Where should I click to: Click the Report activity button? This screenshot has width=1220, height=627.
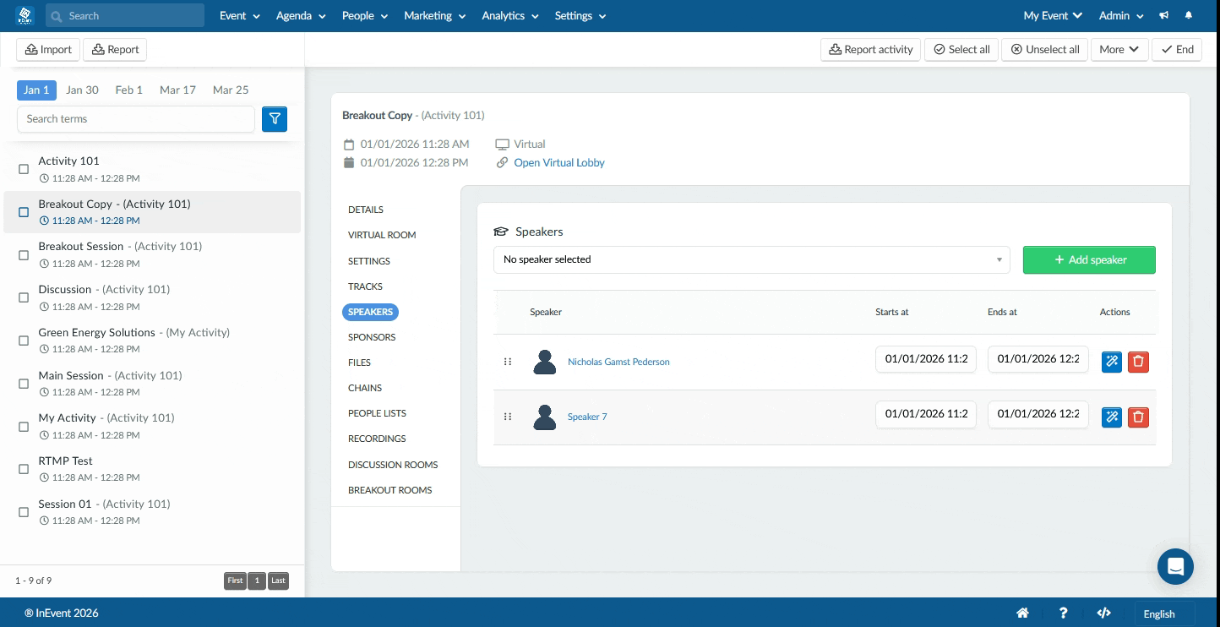pos(871,49)
